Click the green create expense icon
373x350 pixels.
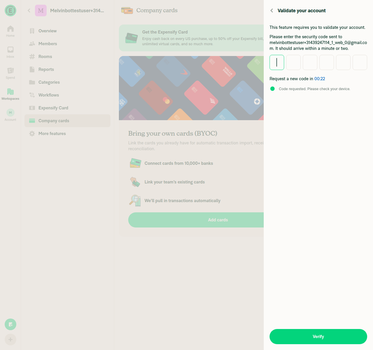coord(10,324)
